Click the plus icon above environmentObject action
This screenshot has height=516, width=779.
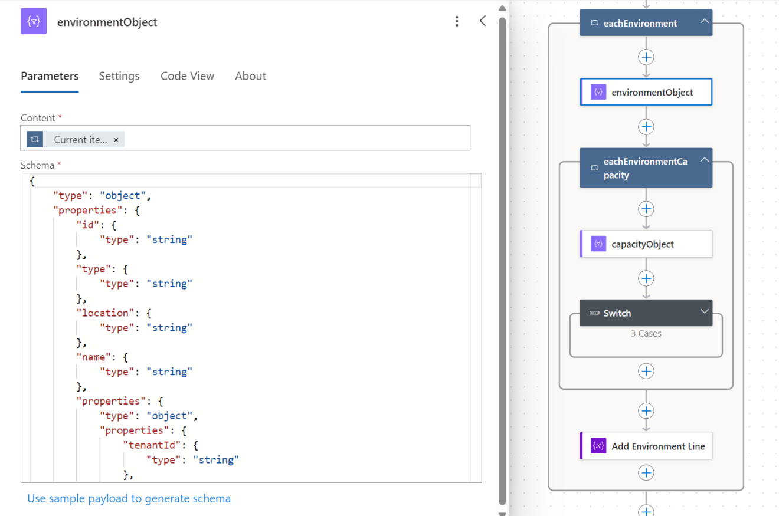click(646, 57)
